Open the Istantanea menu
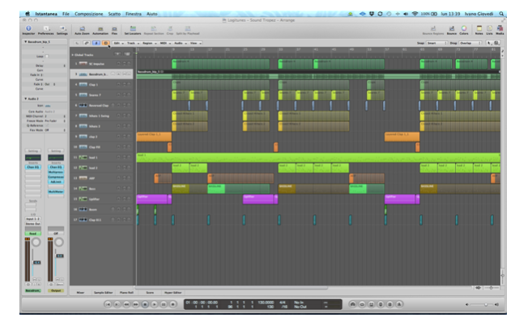532x326 pixels. pos(46,14)
